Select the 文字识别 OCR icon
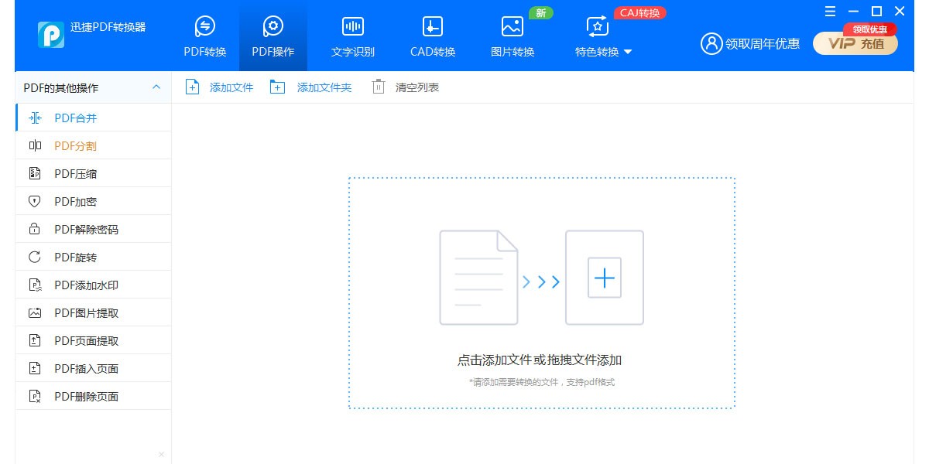Image resolution: width=929 pixels, height=464 pixels. [x=353, y=26]
